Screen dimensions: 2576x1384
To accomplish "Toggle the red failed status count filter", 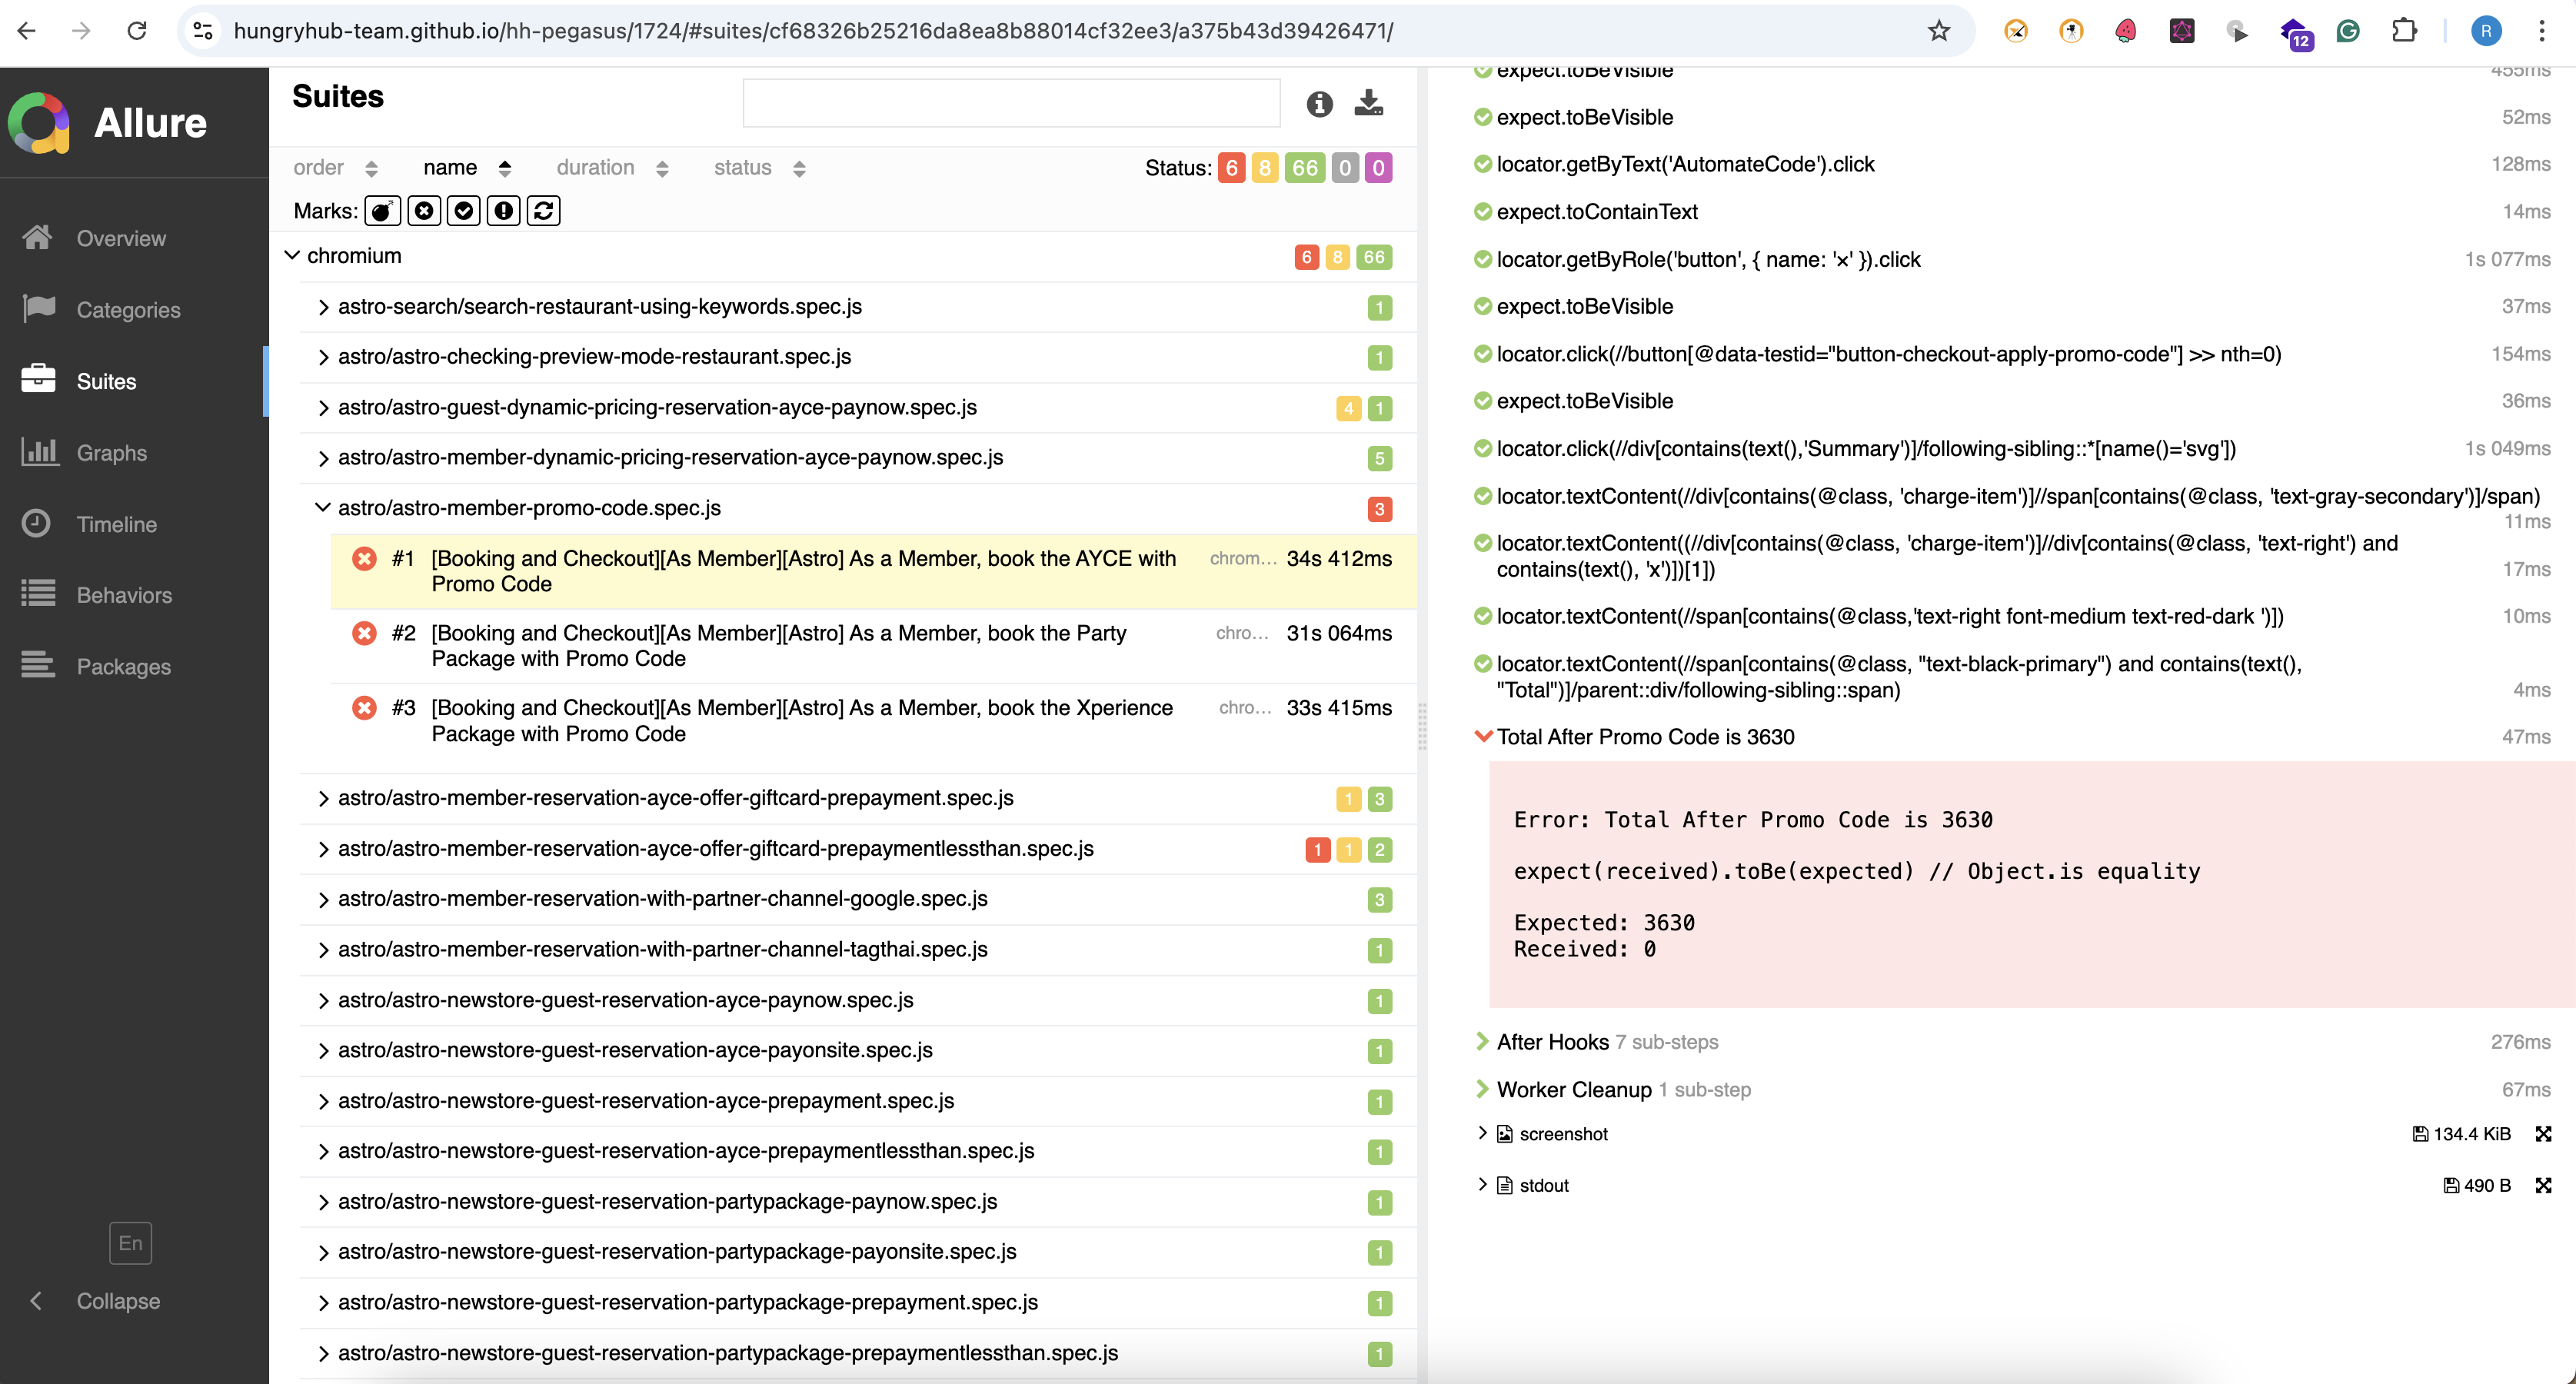I will pyautogui.click(x=1232, y=168).
